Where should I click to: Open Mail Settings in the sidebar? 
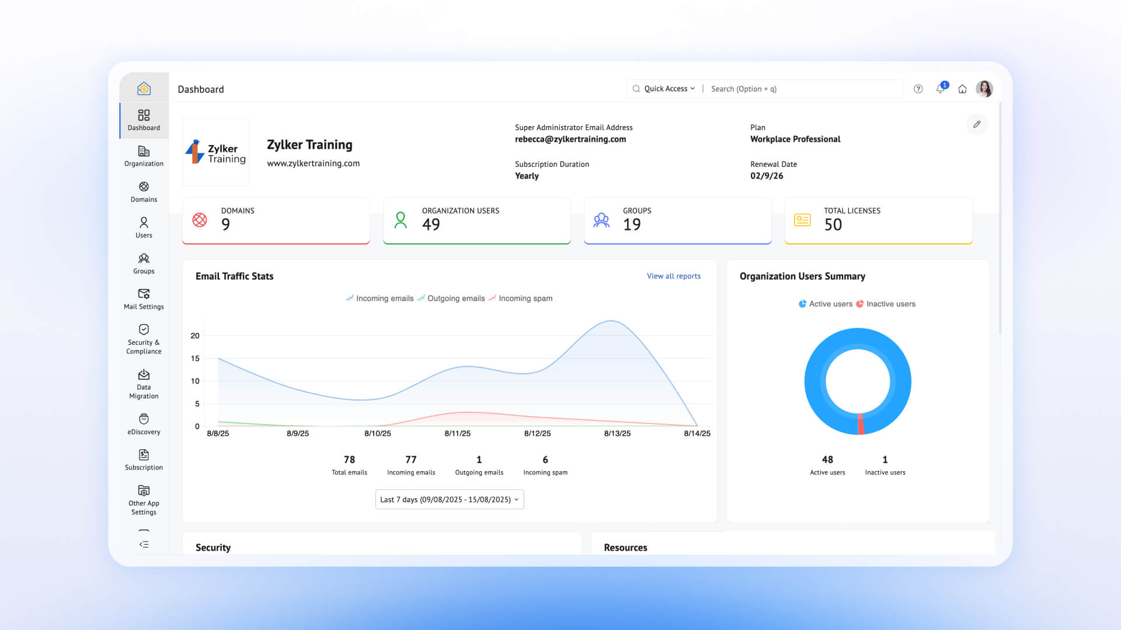coord(144,299)
